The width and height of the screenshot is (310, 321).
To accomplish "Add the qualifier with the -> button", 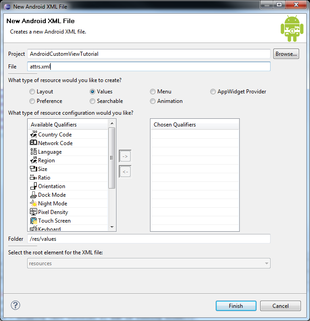I will [125, 156].
